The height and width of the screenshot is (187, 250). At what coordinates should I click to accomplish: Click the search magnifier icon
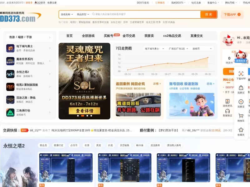tap(93, 14)
